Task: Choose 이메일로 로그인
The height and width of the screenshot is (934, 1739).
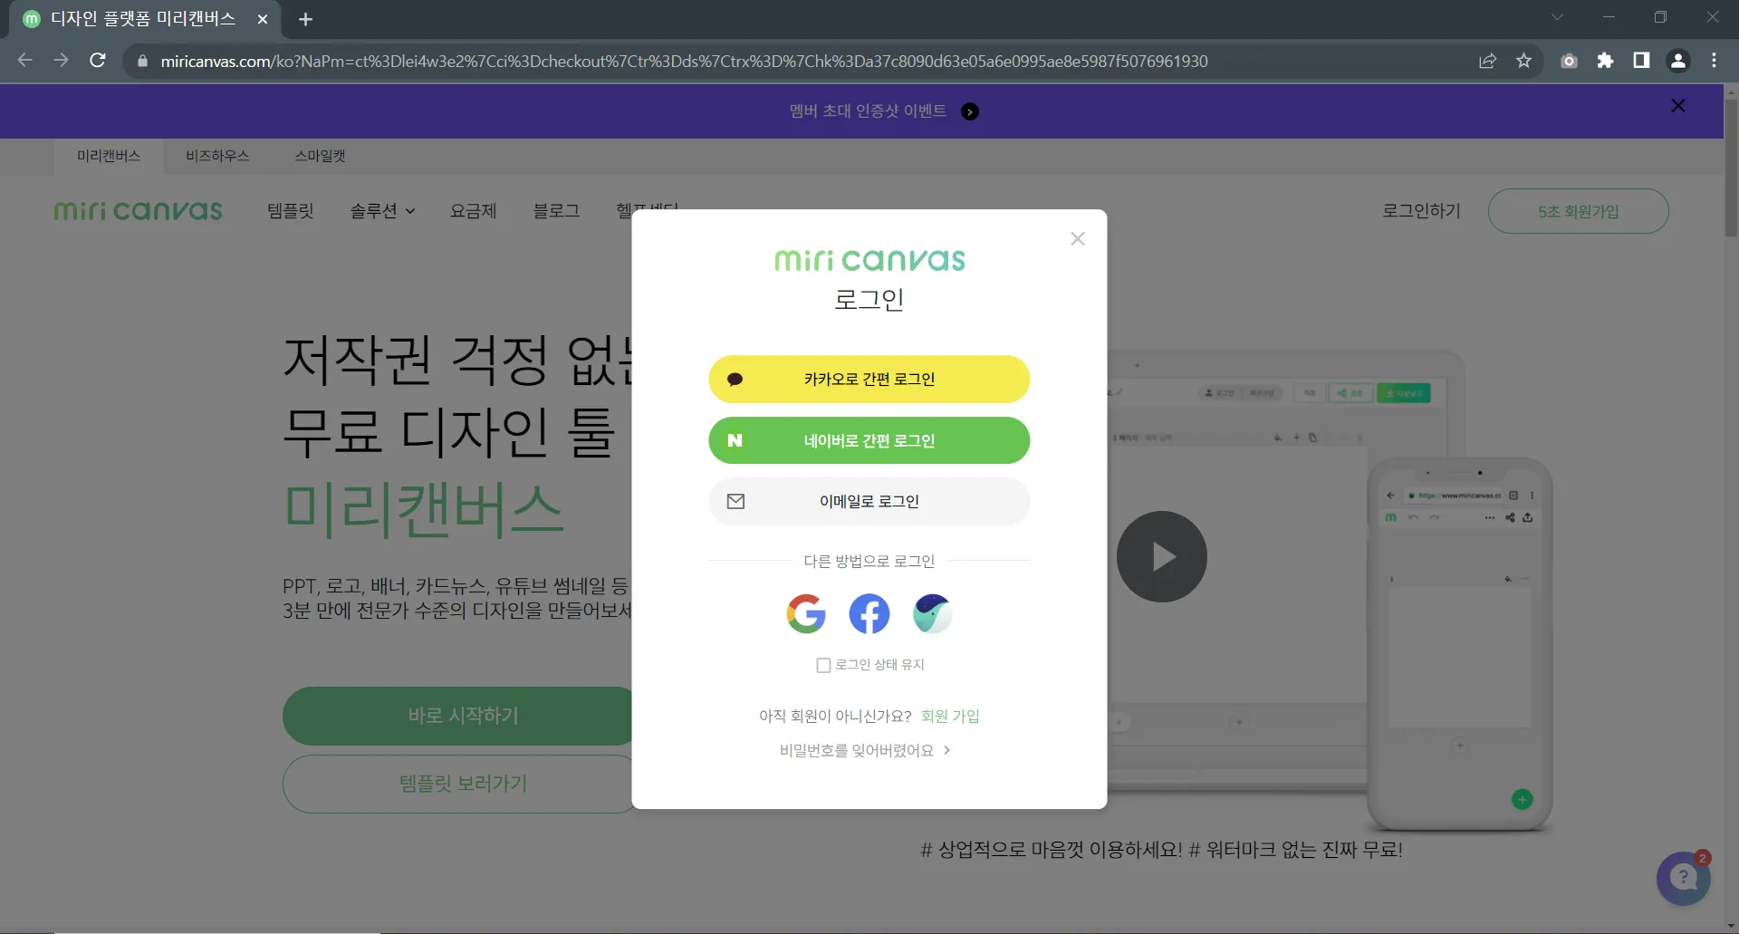Action: click(869, 501)
